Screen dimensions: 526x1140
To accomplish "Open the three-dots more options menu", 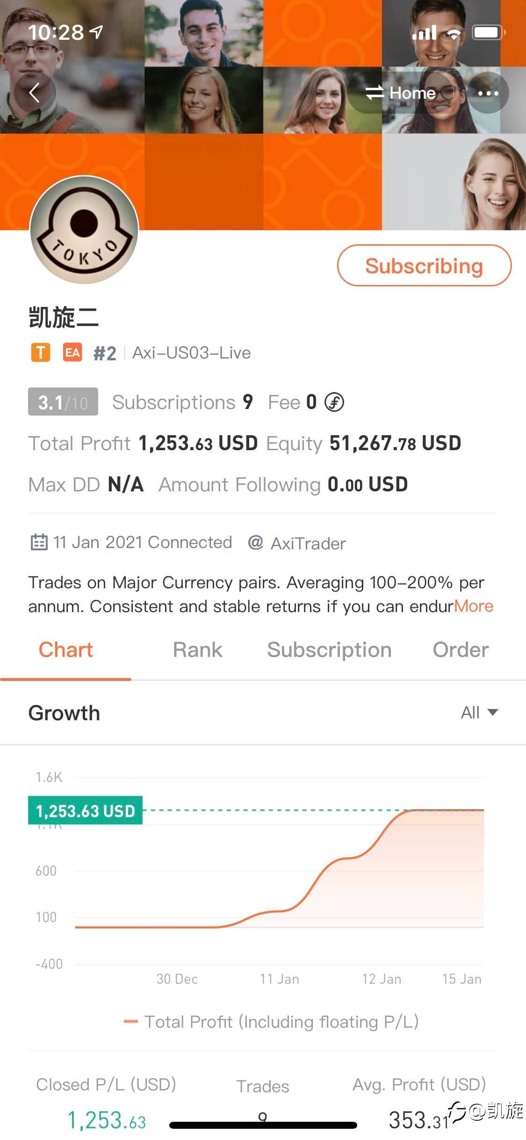I will pos(488,93).
